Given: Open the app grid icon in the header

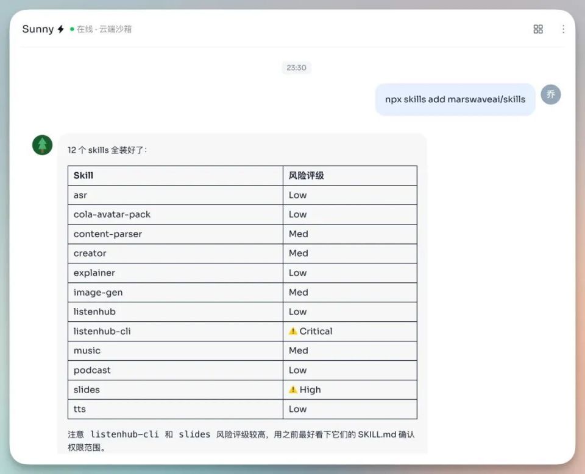Looking at the screenshot, I should (537, 29).
